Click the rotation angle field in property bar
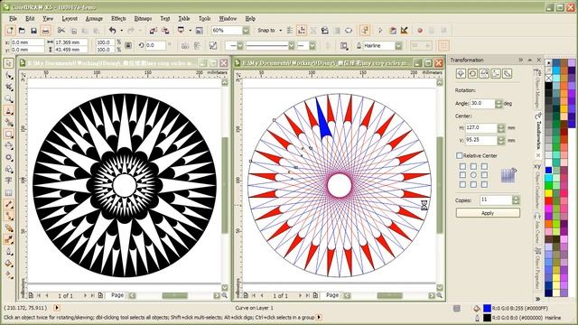Viewport: 578px width, 325px height. (155, 46)
